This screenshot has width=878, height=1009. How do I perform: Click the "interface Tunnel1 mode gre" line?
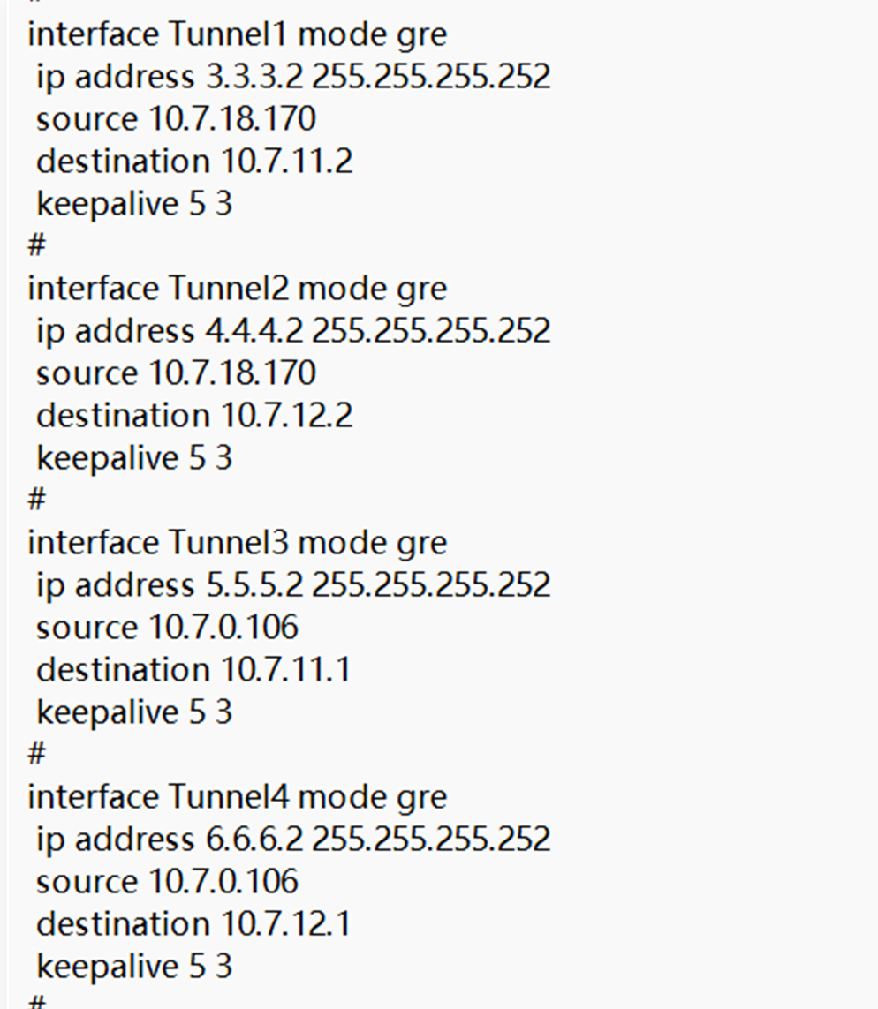[237, 34]
